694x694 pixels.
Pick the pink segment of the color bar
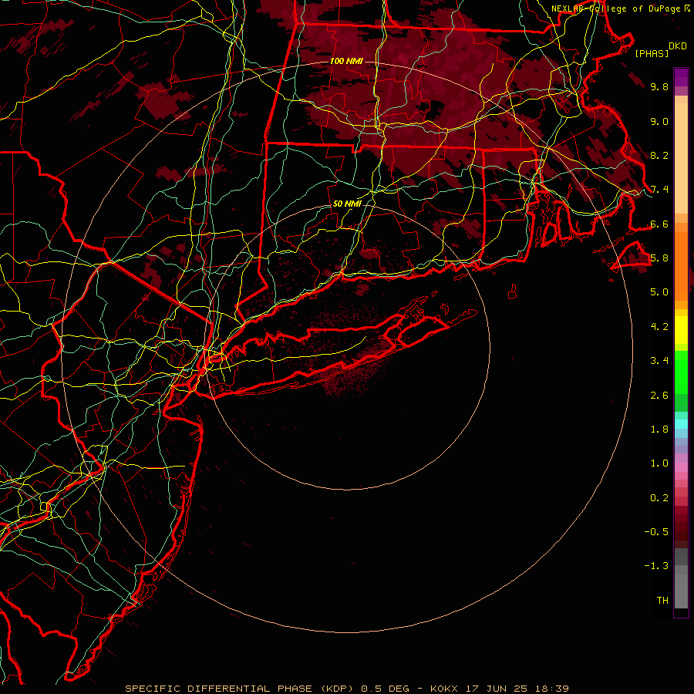pyautogui.click(x=681, y=467)
